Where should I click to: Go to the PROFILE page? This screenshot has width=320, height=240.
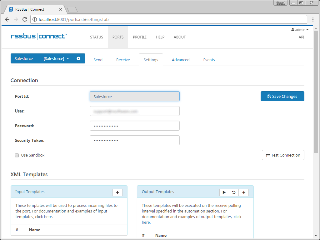140,37
